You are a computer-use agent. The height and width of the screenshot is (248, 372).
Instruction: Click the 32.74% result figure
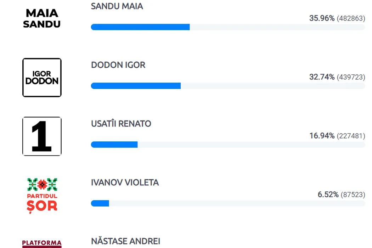tap(322, 77)
